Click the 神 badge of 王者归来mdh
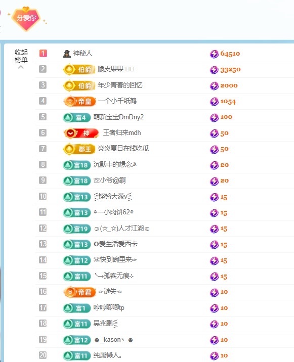 (81, 133)
